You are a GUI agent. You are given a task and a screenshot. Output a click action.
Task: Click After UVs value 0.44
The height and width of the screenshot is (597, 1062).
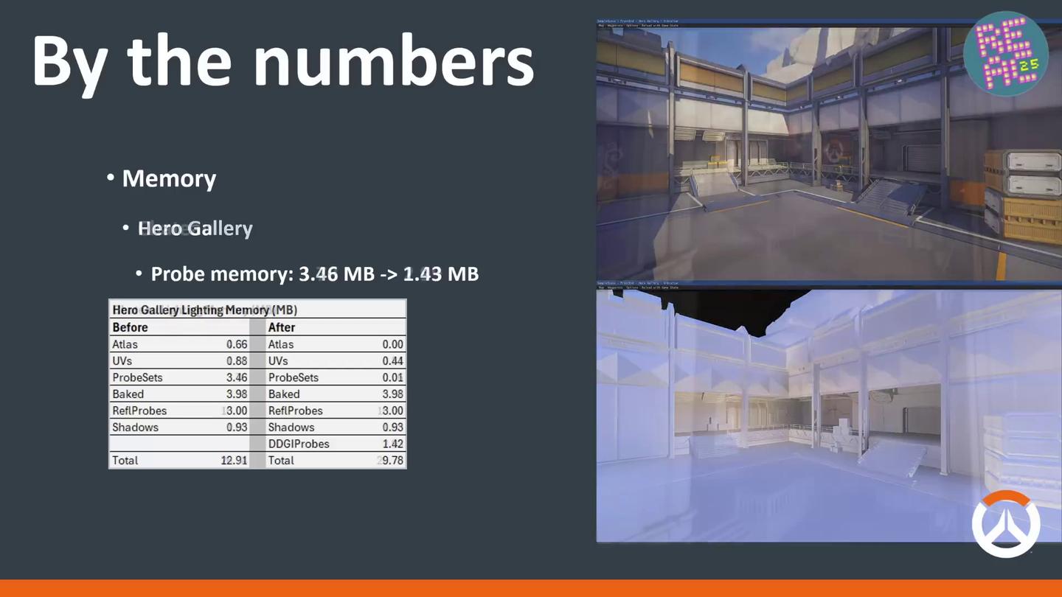click(392, 361)
